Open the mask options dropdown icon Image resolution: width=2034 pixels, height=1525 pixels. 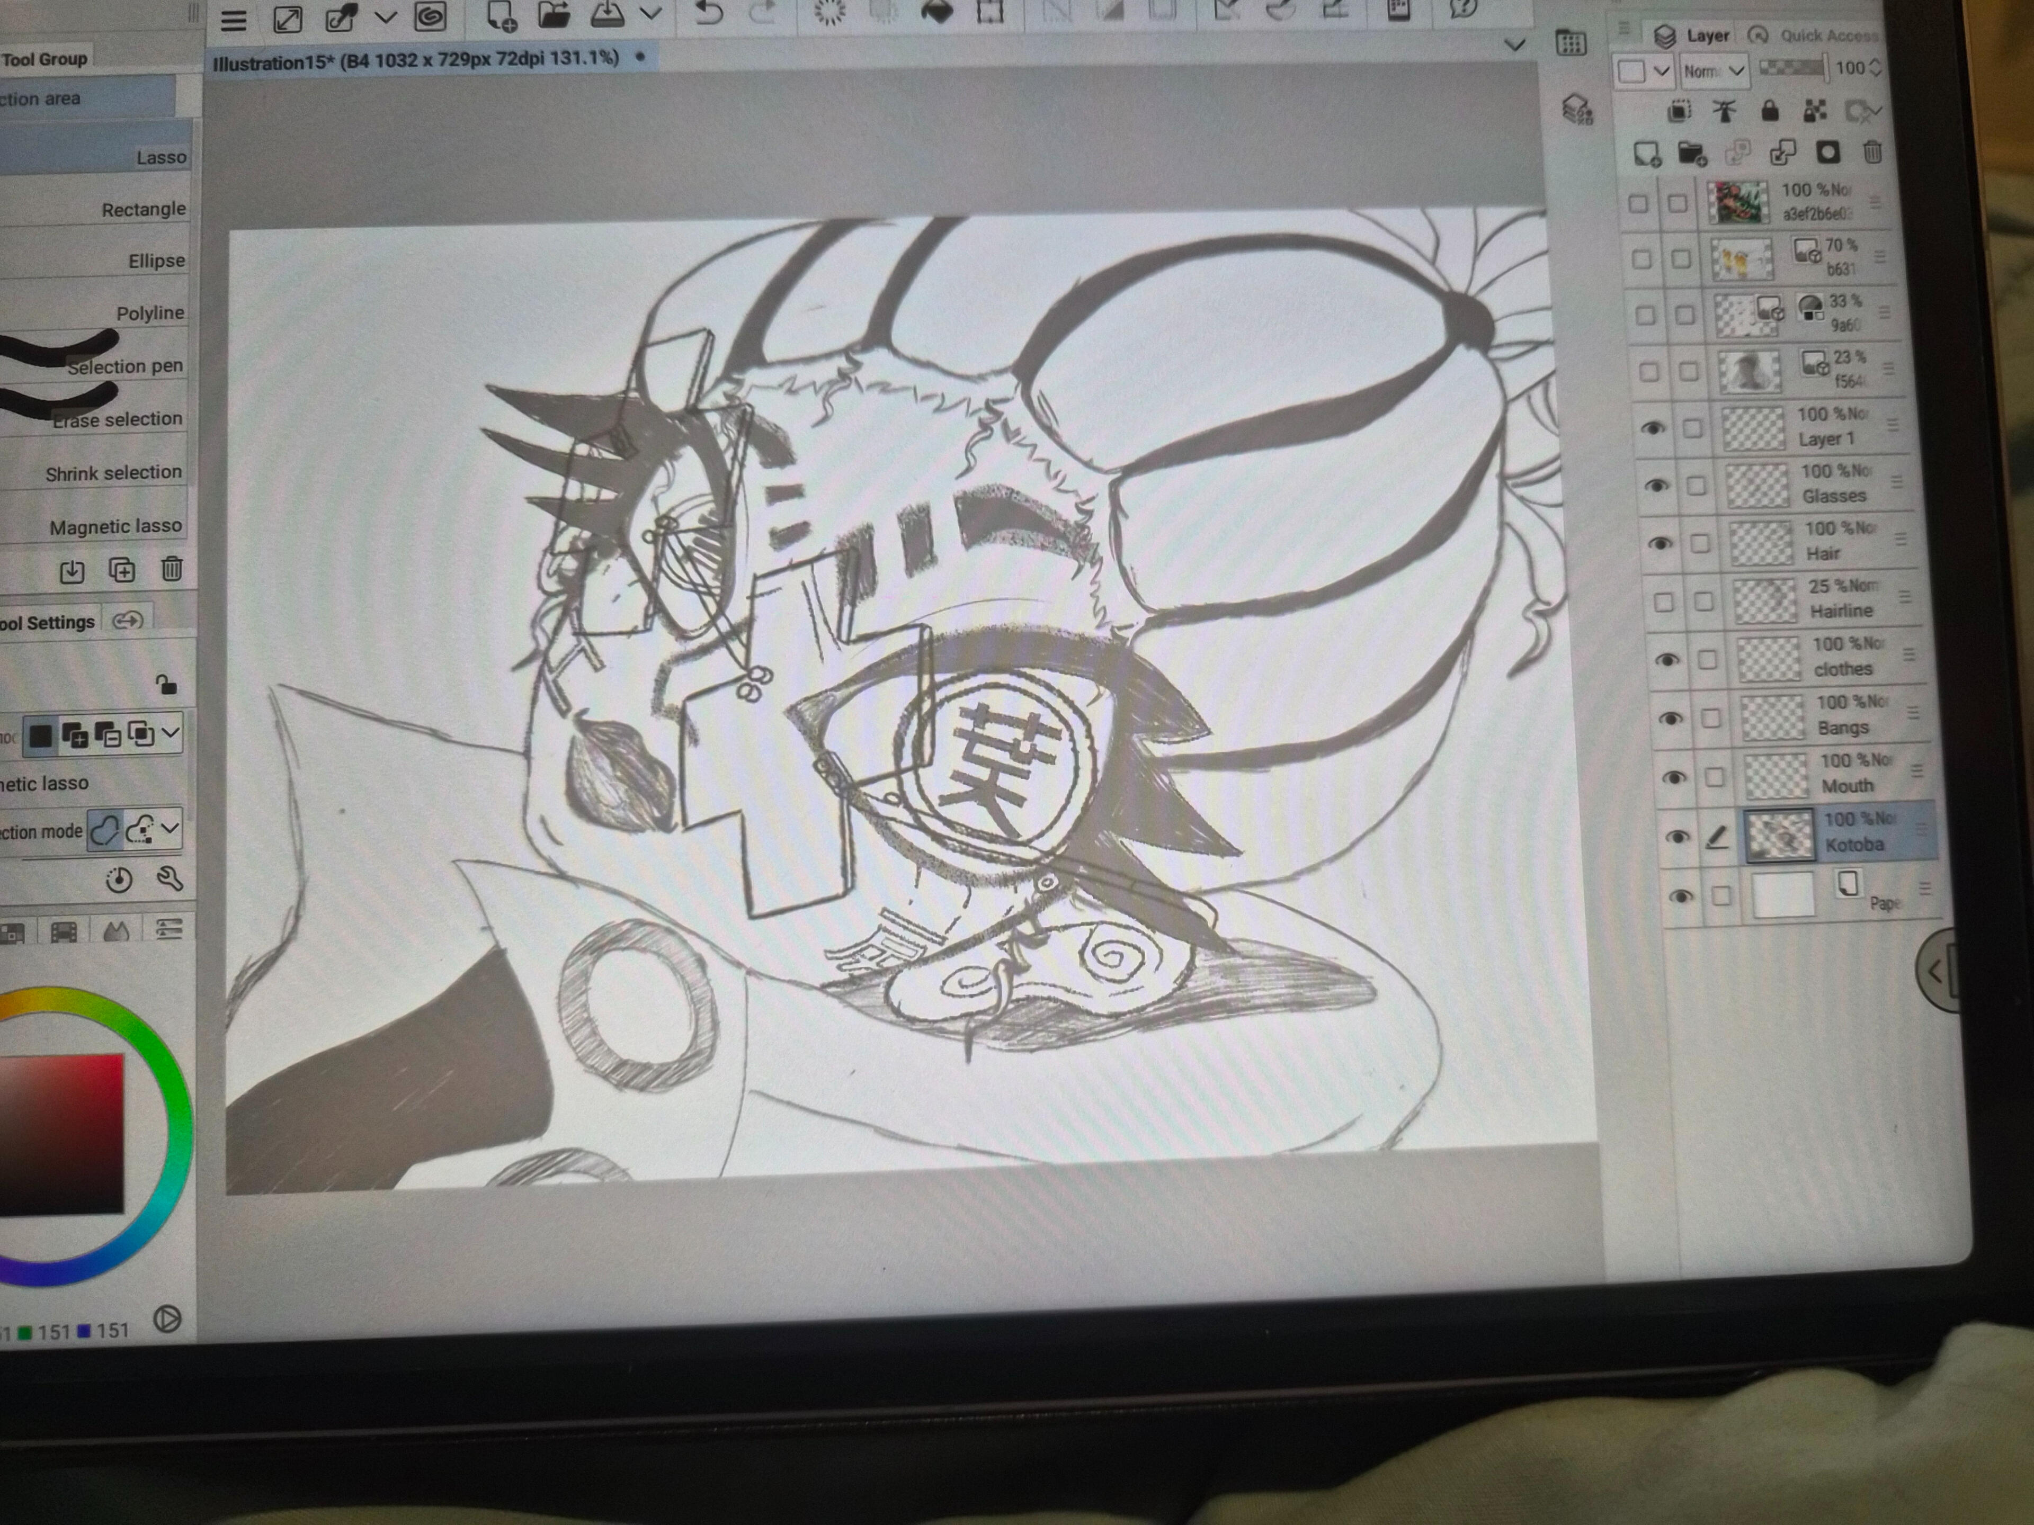click(x=1864, y=111)
